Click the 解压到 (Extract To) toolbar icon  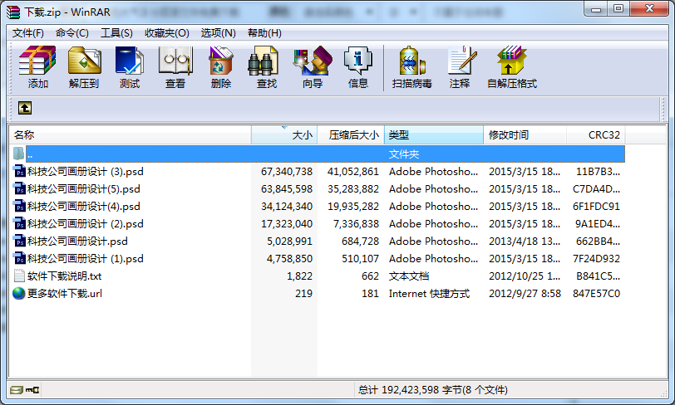click(x=85, y=61)
